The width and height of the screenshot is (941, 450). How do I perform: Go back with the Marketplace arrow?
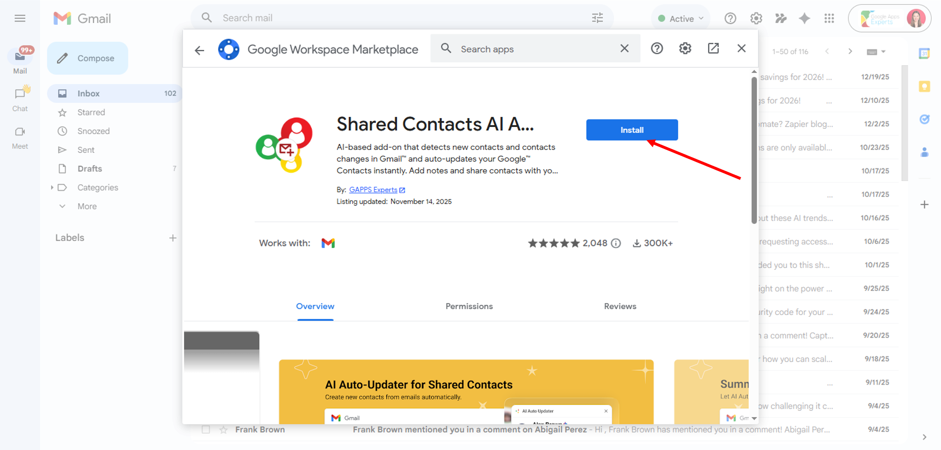199,50
